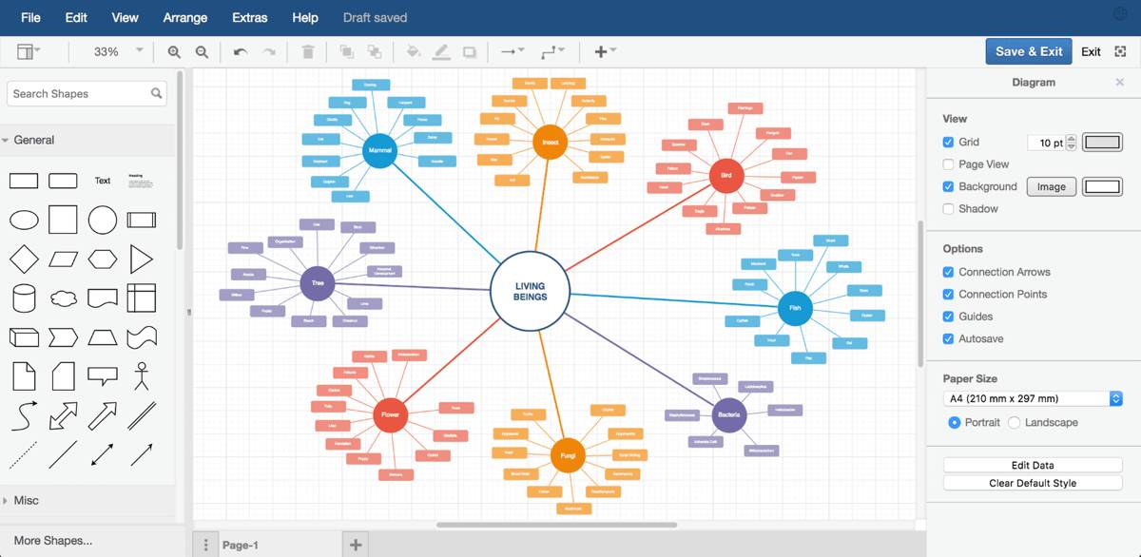1141x557 pixels.
Task: Select the rectangle shape in General
Action: (24, 181)
